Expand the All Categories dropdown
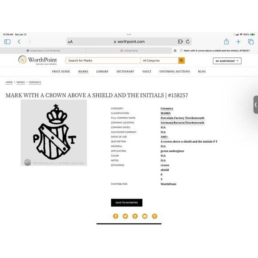 pos(159,60)
